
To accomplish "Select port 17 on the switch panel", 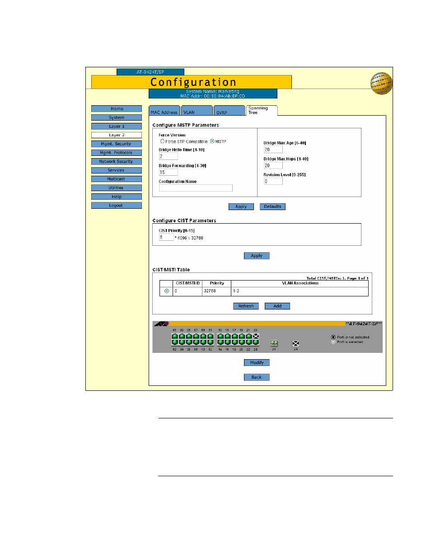I will click(x=234, y=336).
